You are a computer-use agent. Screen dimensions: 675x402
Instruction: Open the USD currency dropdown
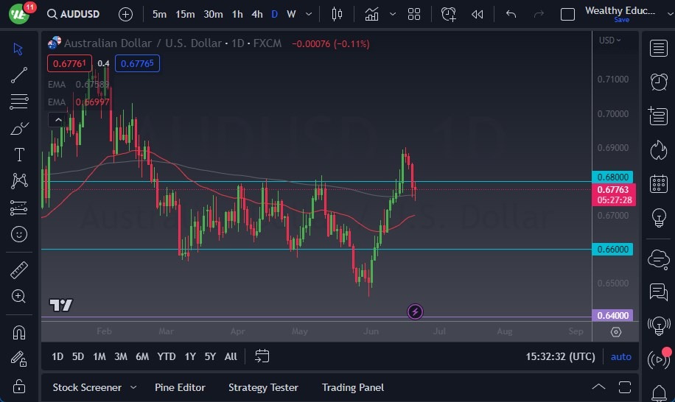point(609,40)
